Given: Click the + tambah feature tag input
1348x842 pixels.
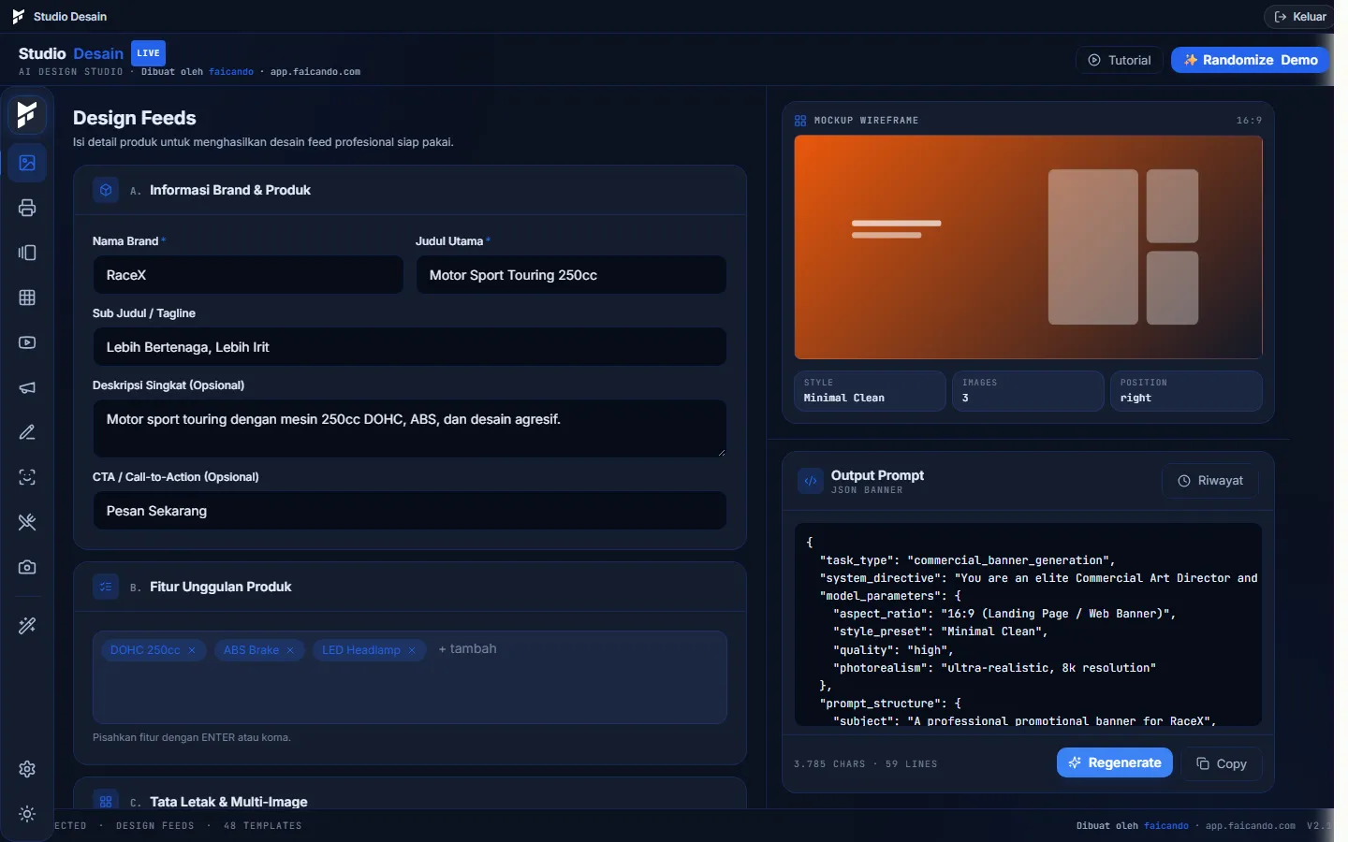Looking at the screenshot, I should [468, 649].
